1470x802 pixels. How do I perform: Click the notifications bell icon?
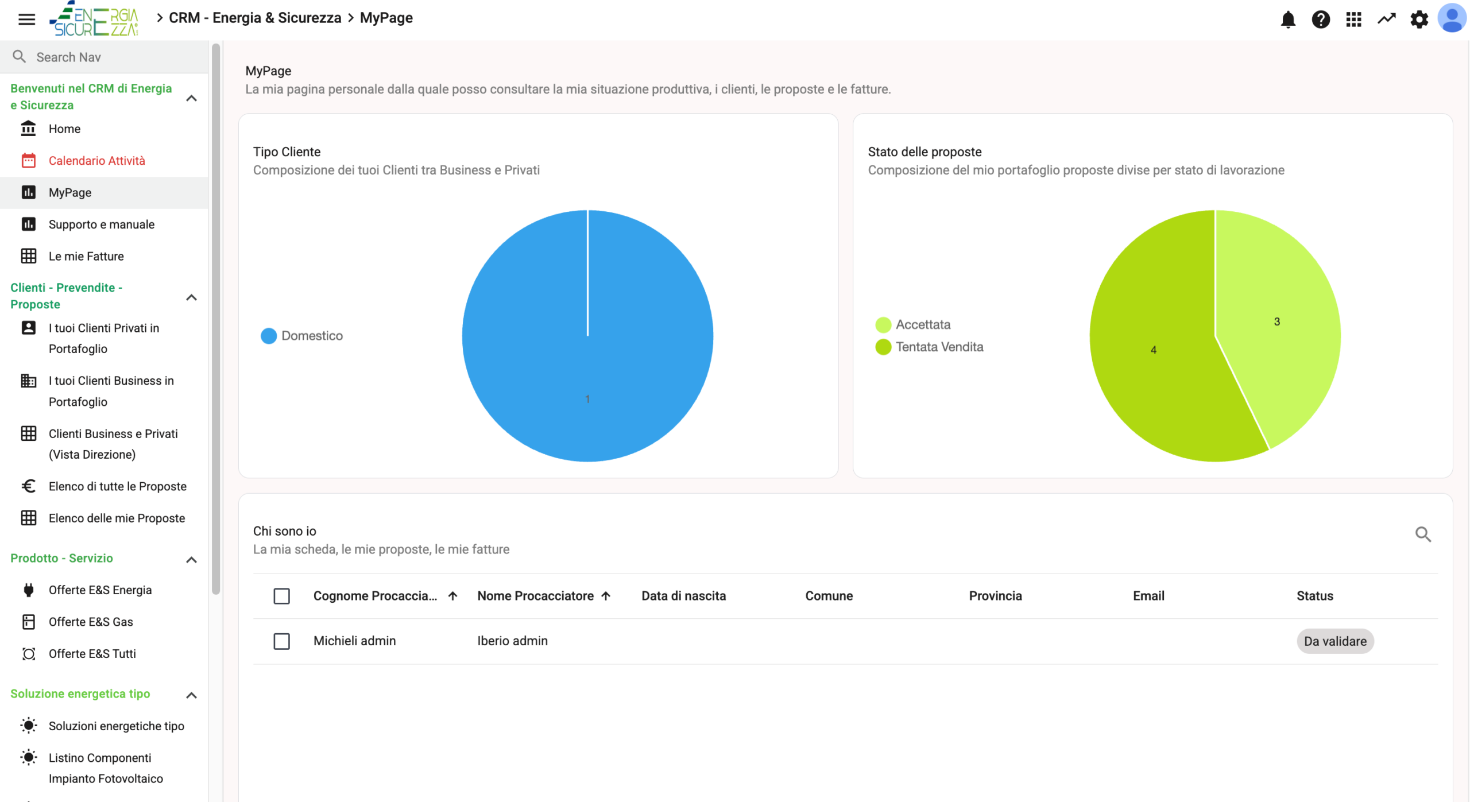tap(1288, 20)
